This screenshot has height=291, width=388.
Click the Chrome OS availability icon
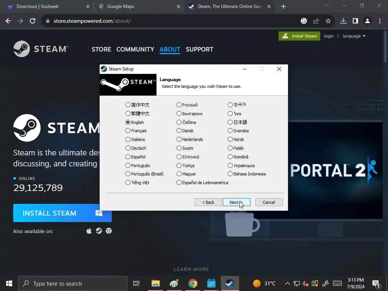tap(109, 231)
